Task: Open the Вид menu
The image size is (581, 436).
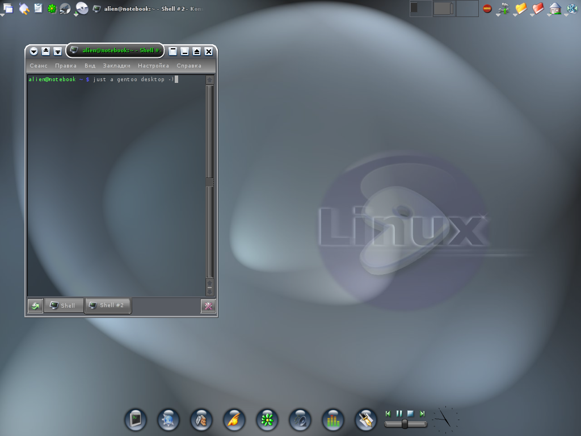Action: coord(90,66)
